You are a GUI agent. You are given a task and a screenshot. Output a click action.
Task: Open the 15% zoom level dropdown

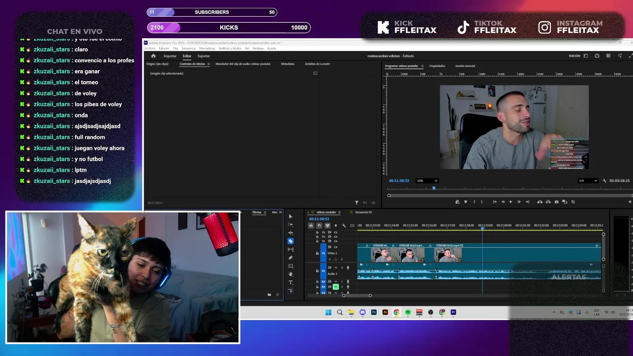pos(427,180)
